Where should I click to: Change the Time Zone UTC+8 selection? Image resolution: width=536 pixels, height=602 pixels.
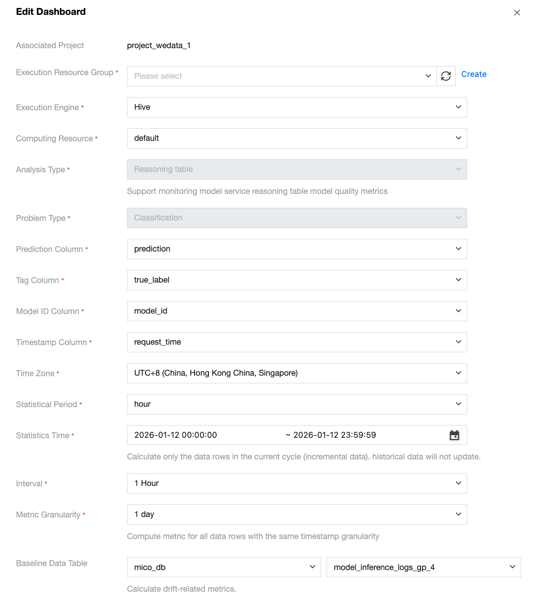click(x=297, y=373)
